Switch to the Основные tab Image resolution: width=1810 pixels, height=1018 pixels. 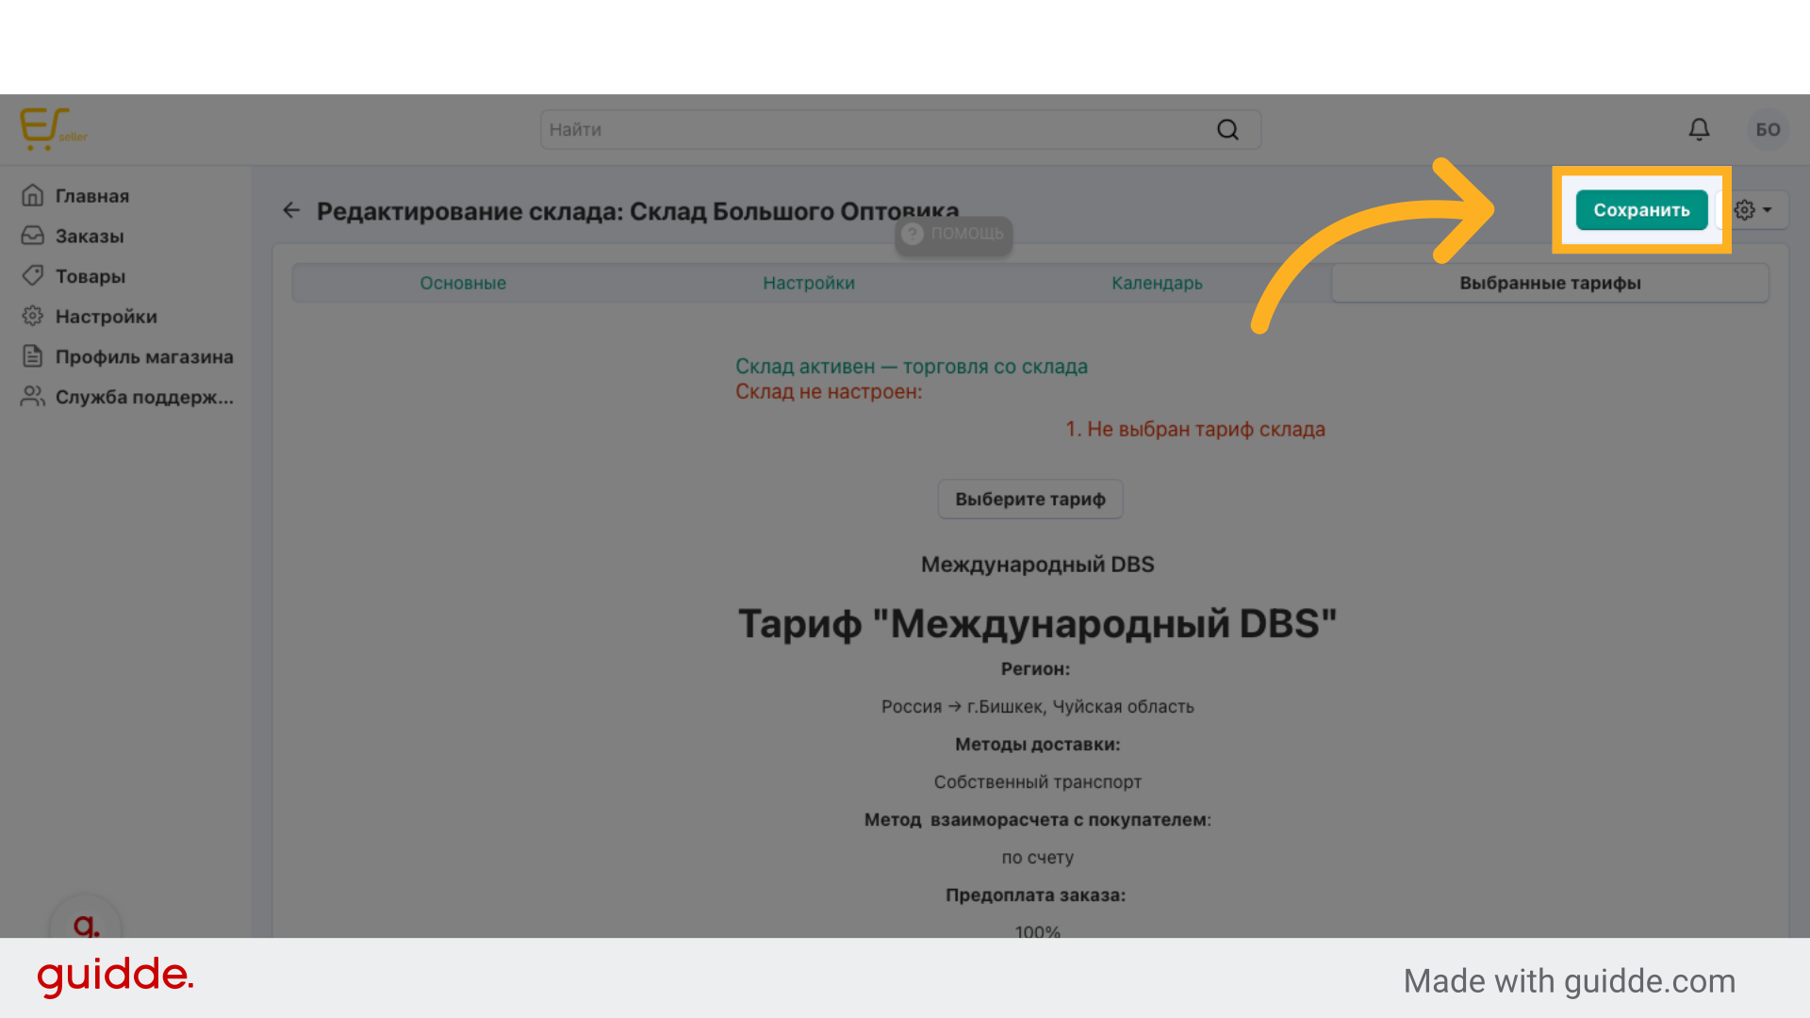pos(463,282)
